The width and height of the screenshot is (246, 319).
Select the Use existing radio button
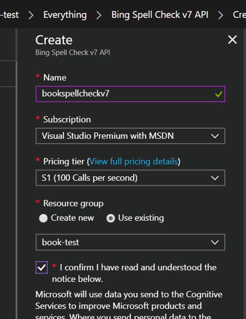point(110,218)
